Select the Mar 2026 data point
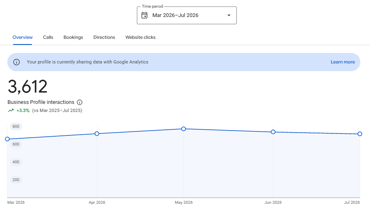Image resolution: width=370 pixels, height=209 pixels. [x=7, y=139]
